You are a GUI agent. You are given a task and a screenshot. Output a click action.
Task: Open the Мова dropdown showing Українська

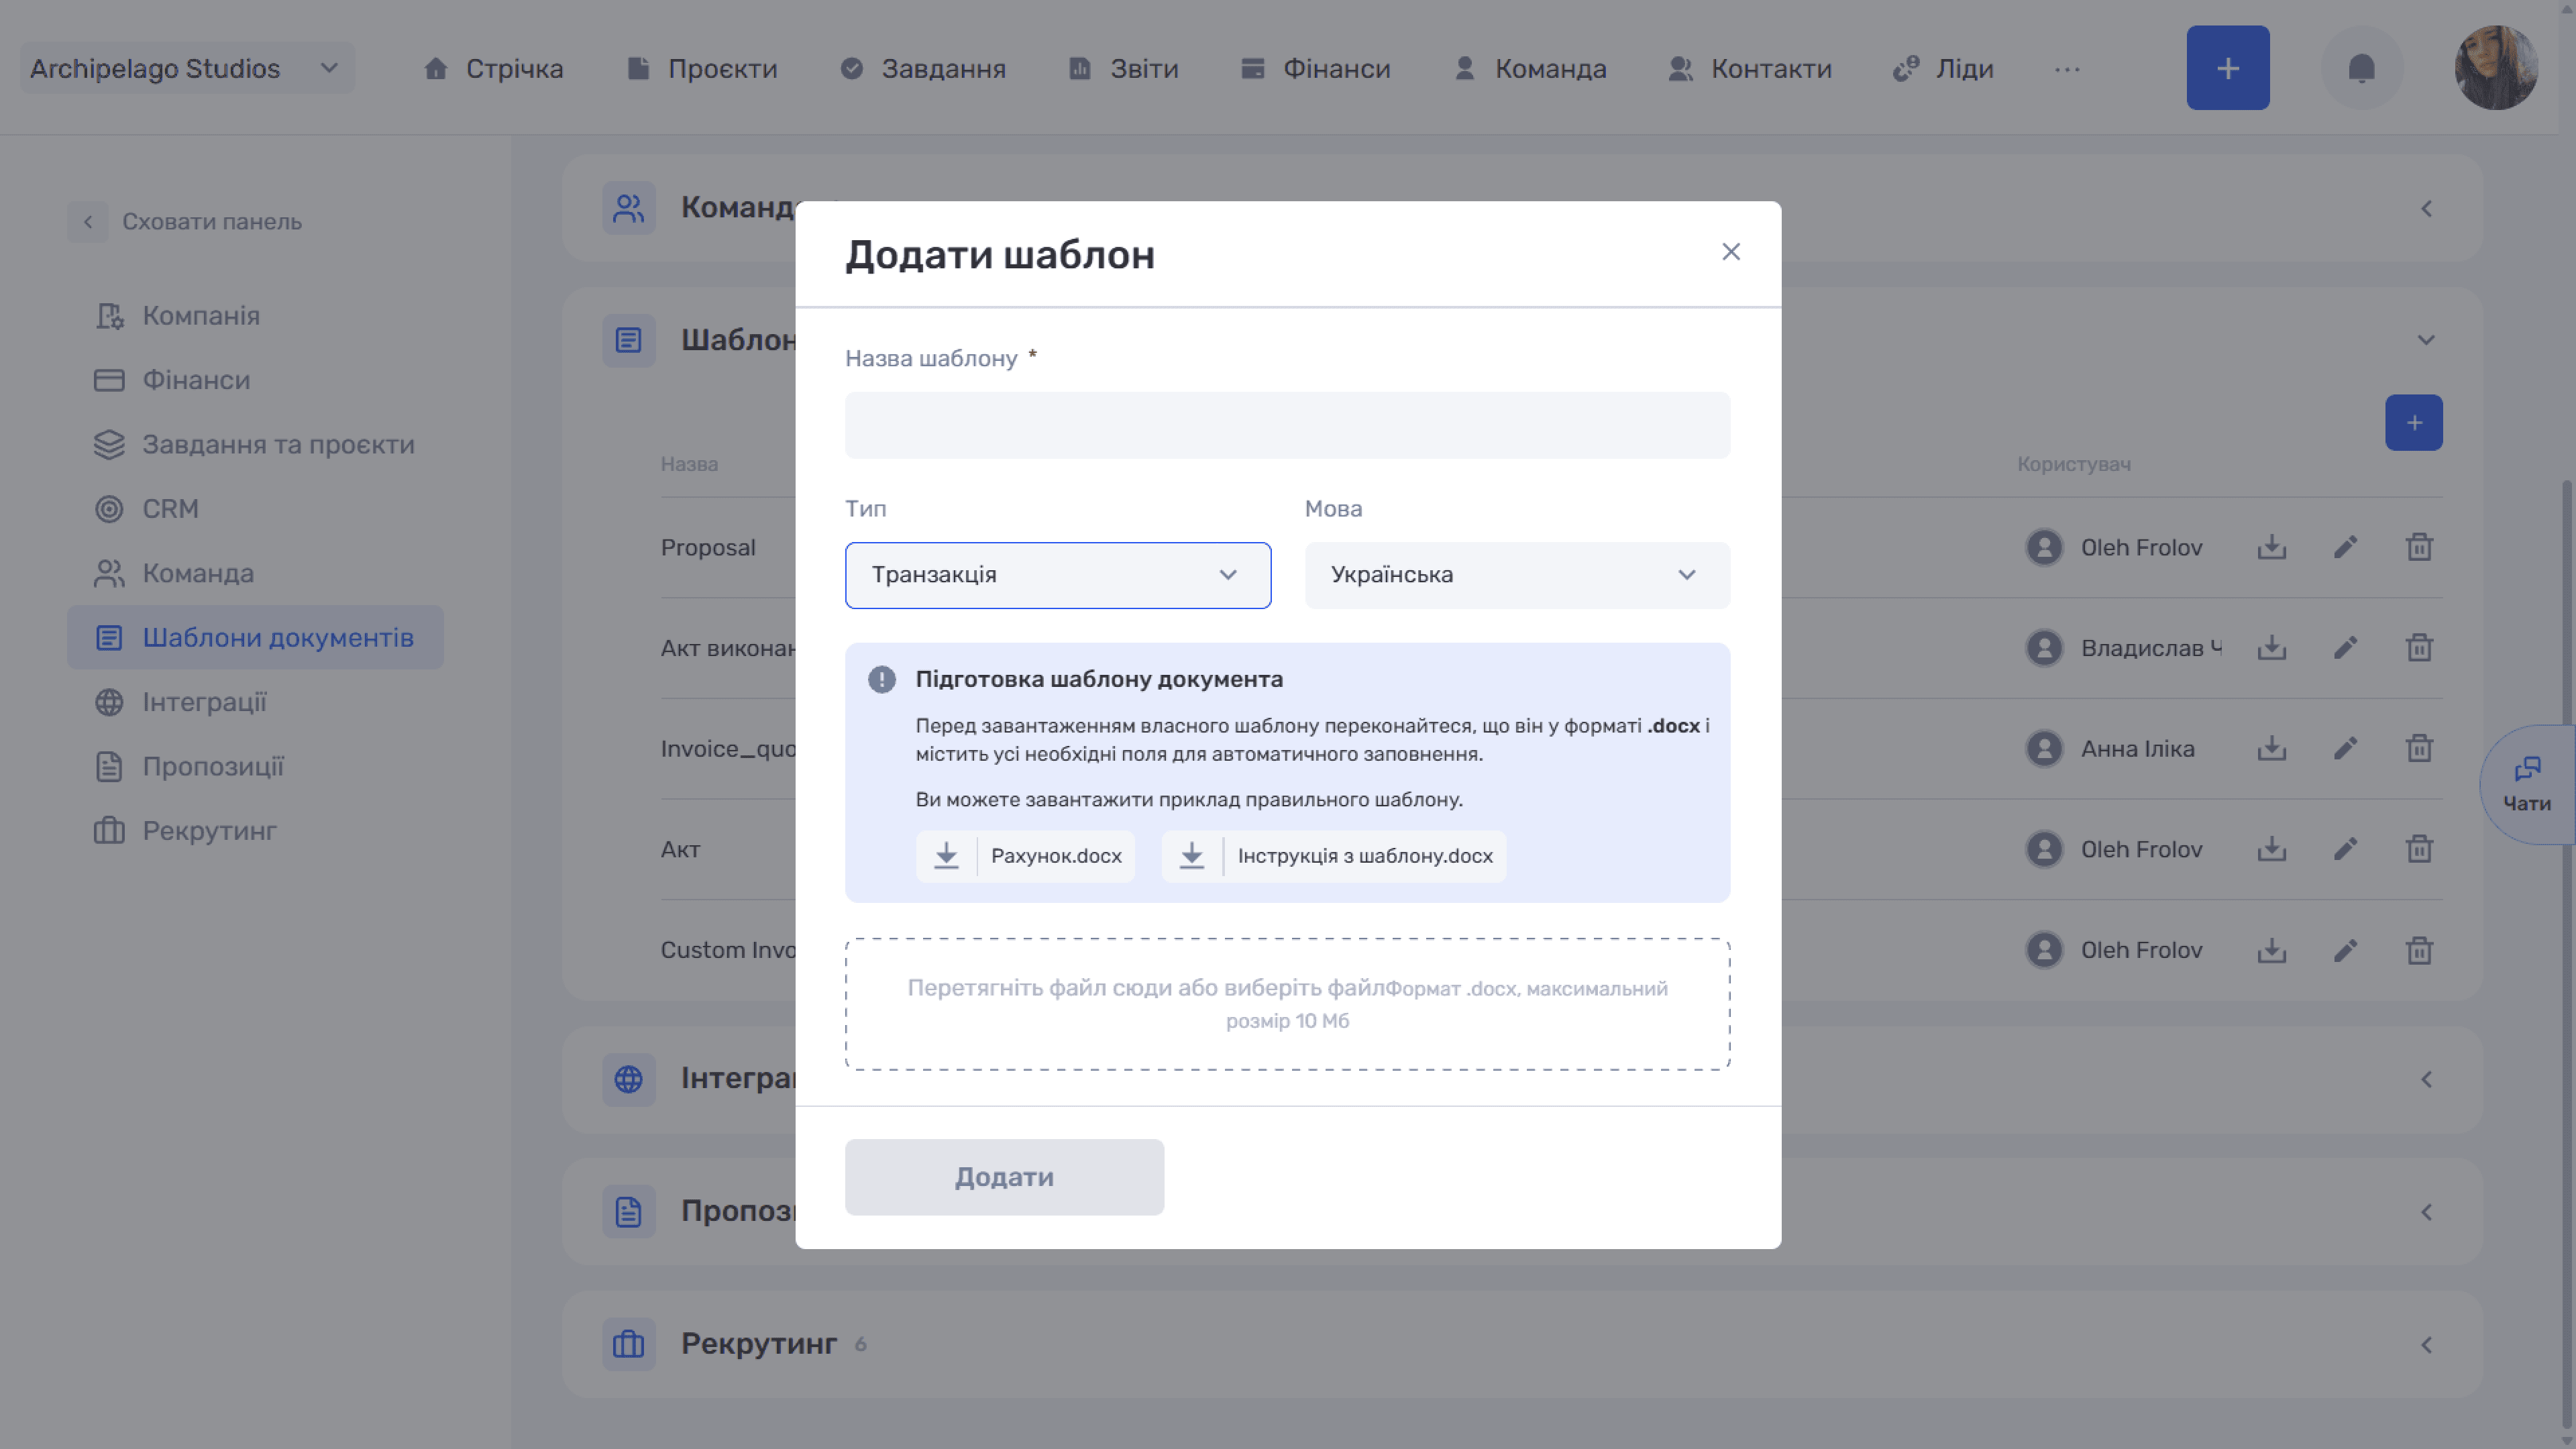tap(1517, 575)
